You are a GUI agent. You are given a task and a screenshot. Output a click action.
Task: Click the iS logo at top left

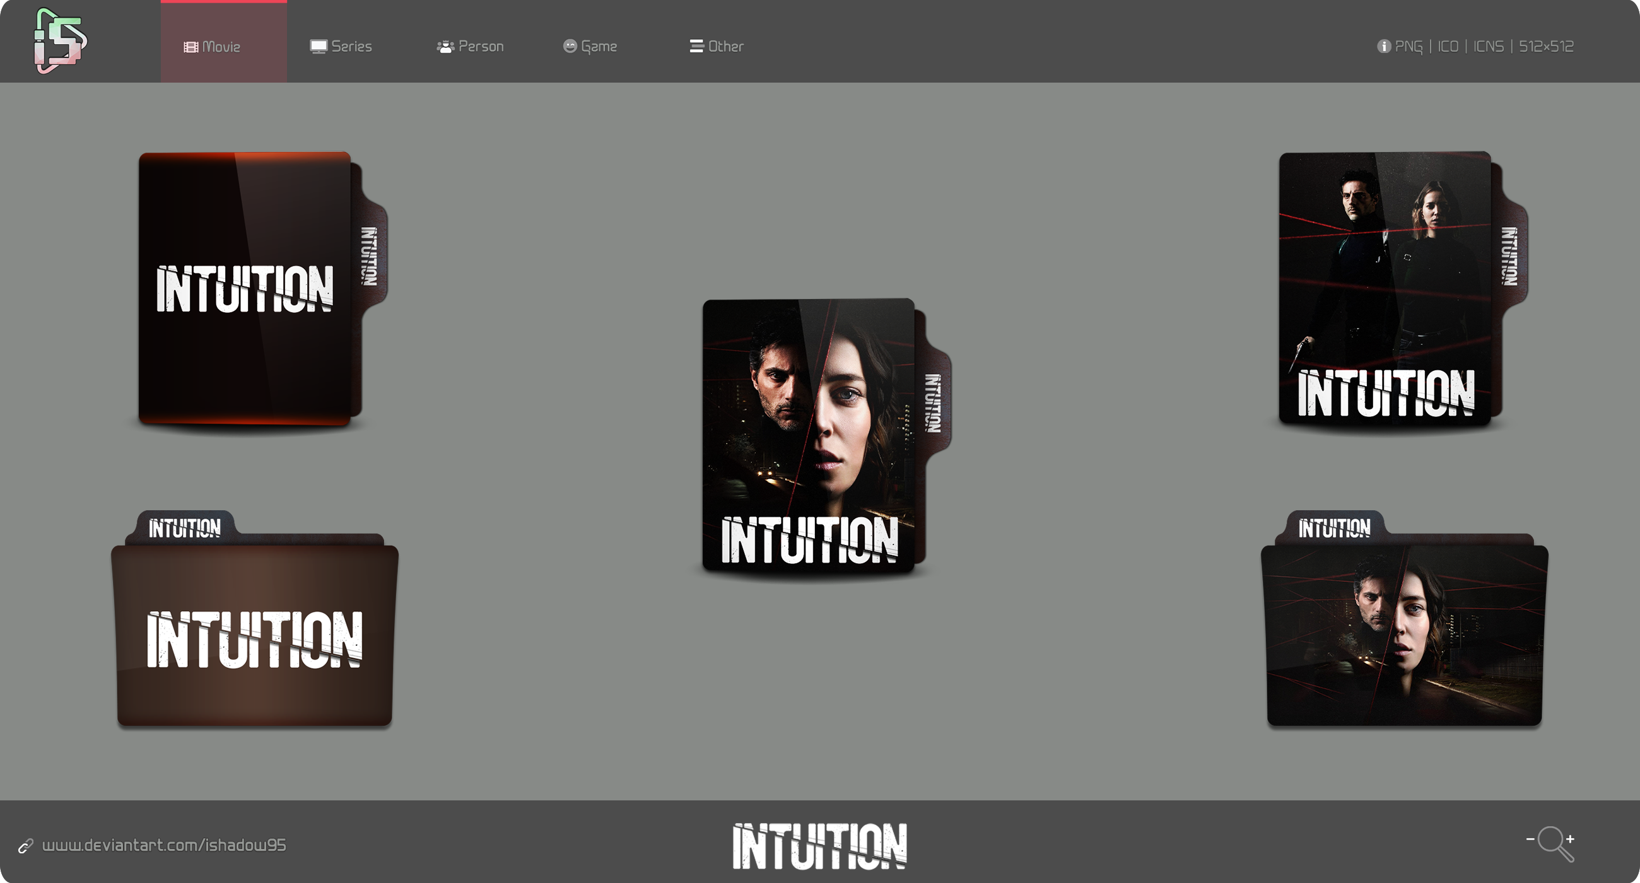click(x=60, y=41)
